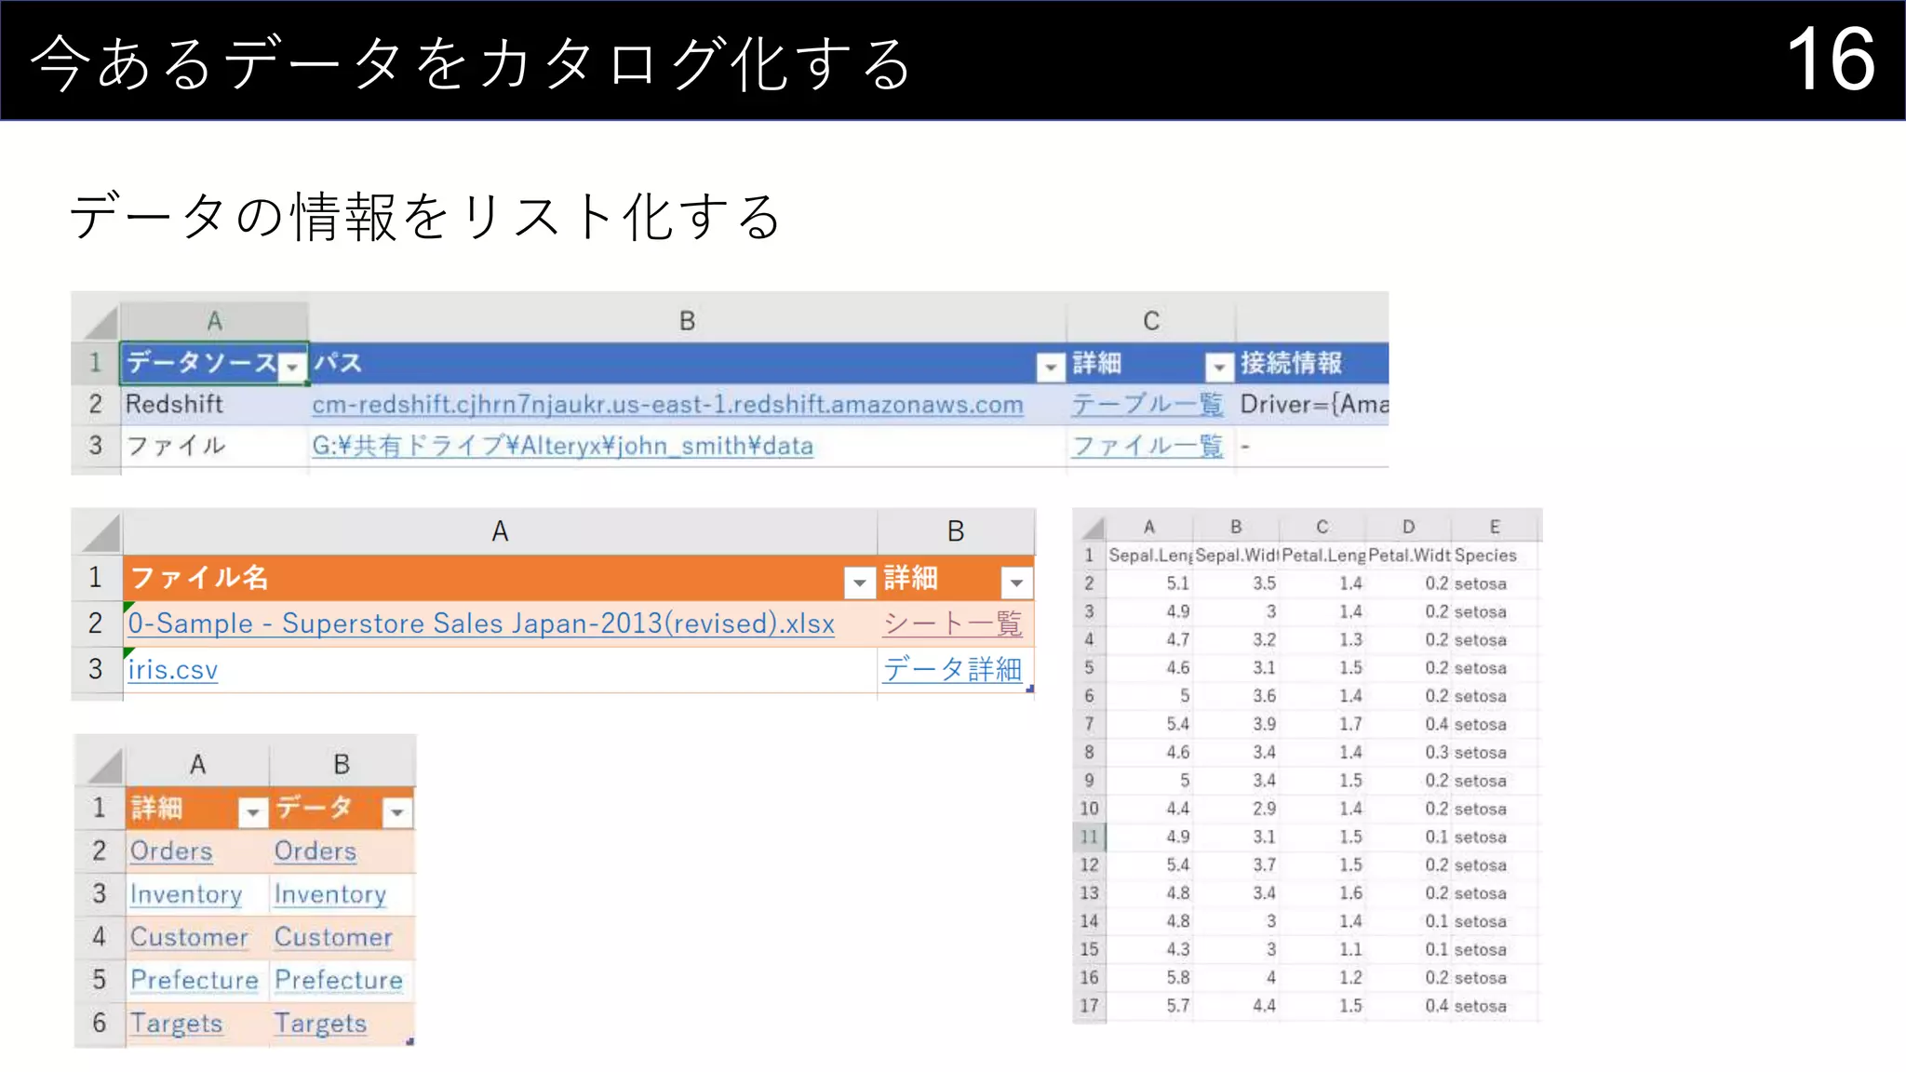Click the Redshift cell

(214, 405)
